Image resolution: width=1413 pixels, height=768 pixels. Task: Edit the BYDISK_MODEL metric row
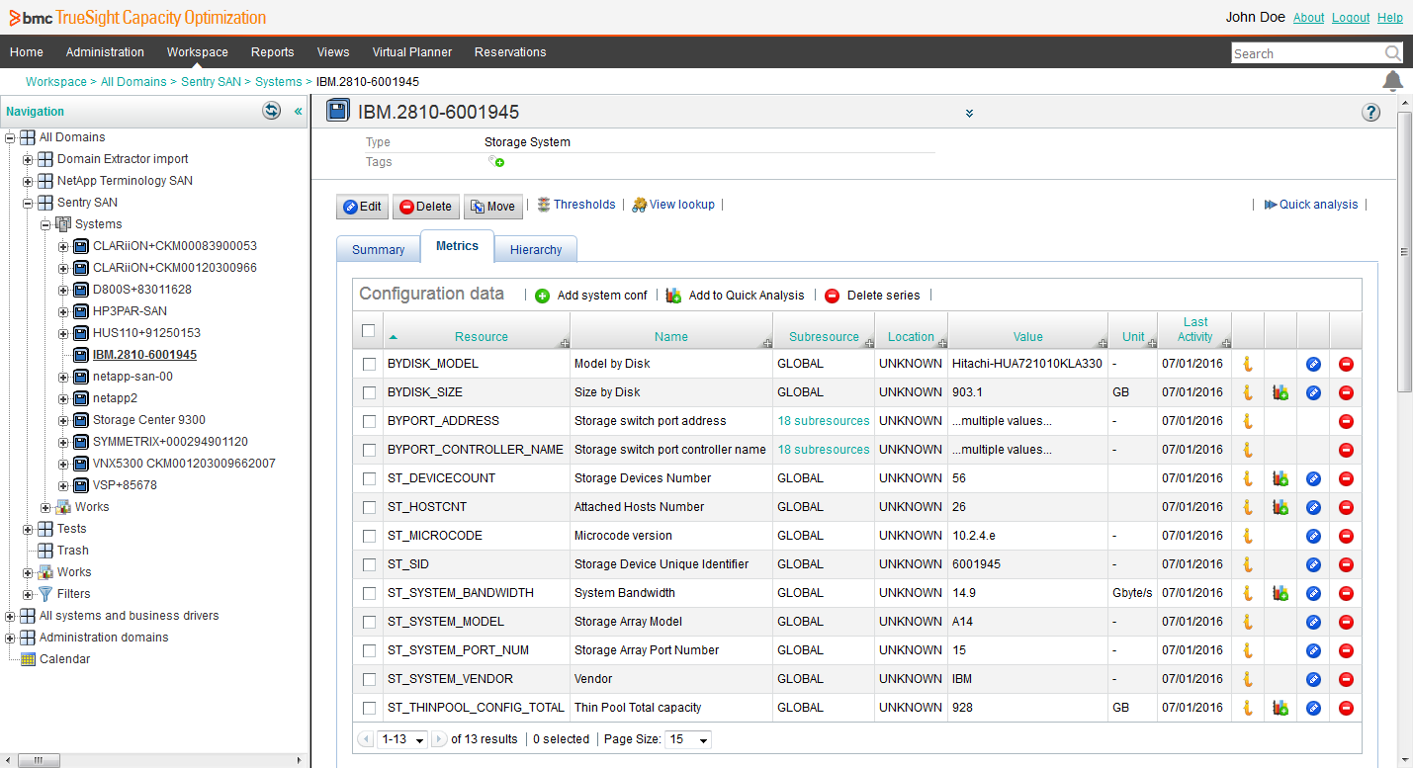[1313, 364]
